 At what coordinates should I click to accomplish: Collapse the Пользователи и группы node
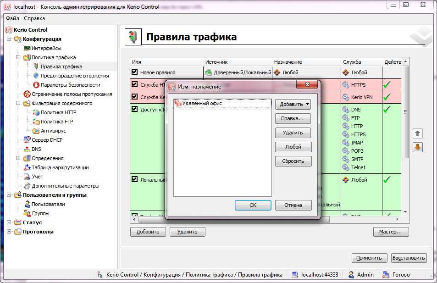click(x=9, y=195)
